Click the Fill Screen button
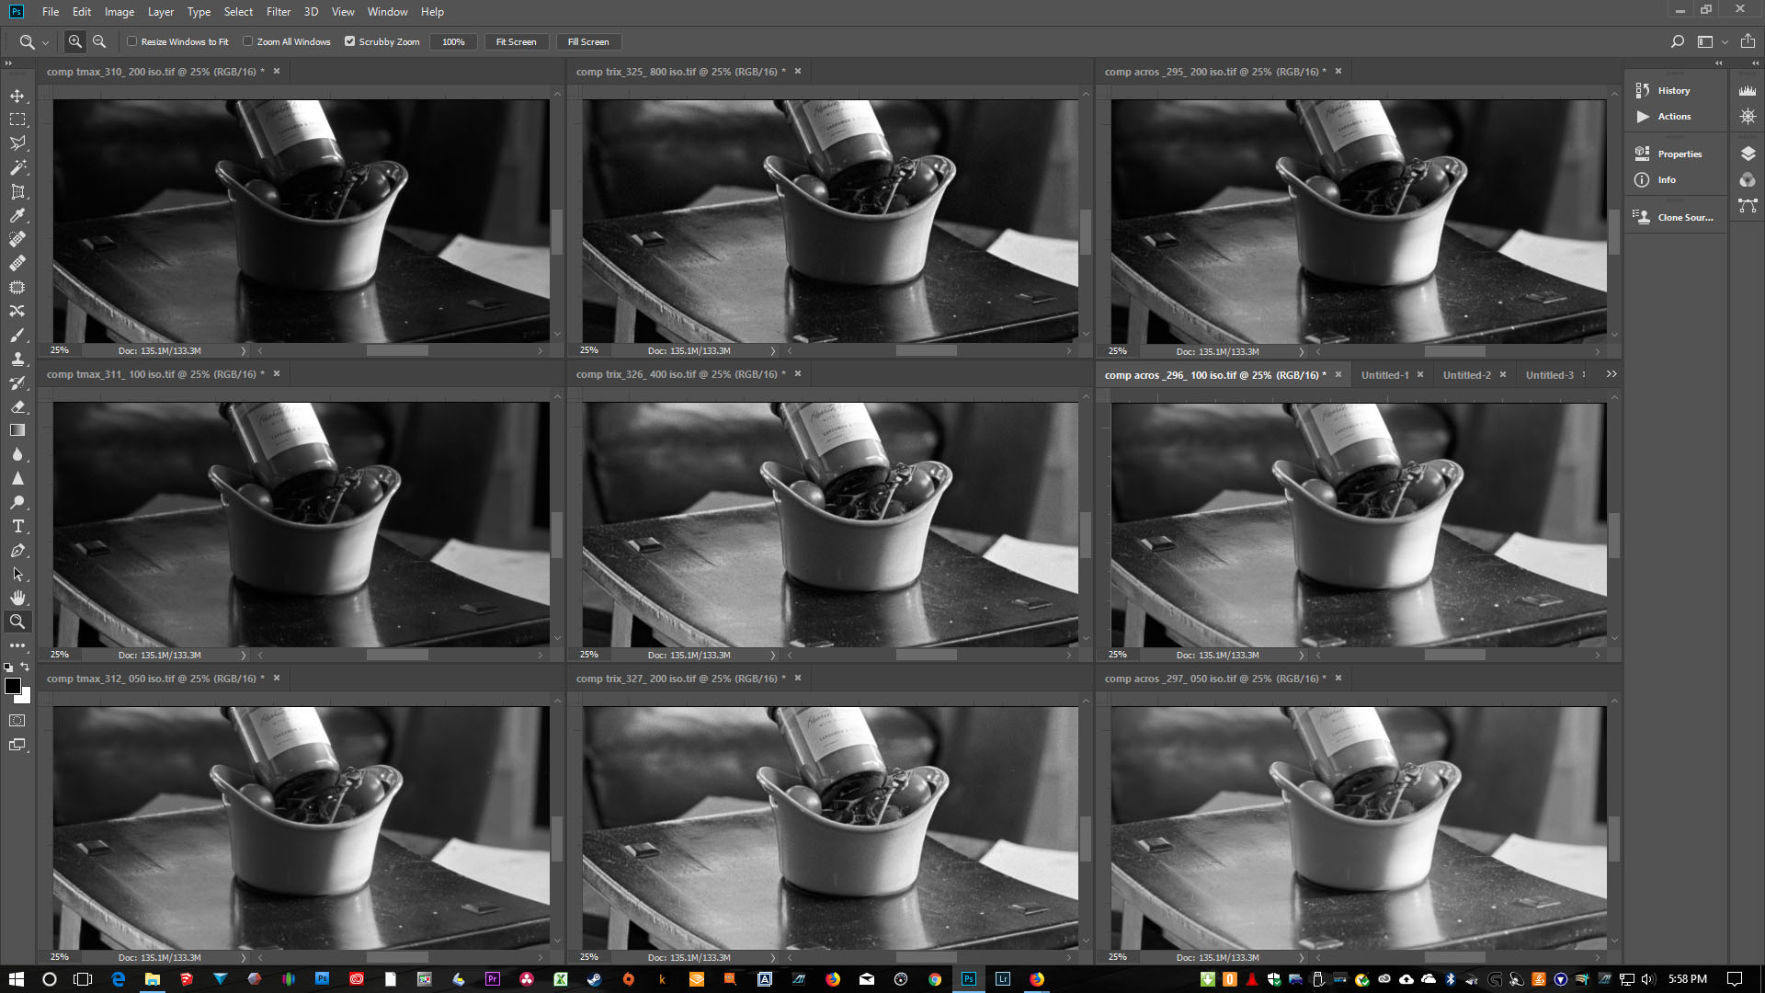 (588, 41)
